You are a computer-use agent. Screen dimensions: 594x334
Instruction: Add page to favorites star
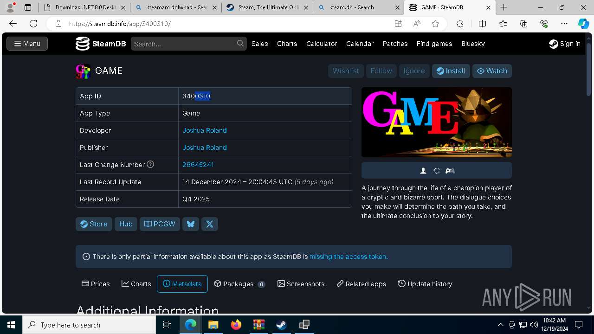click(x=435, y=24)
